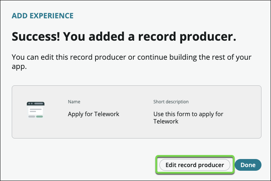Image resolution: width=271 pixels, height=181 pixels.
Task: Click the word Telework under Short description
Action: [166, 121]
